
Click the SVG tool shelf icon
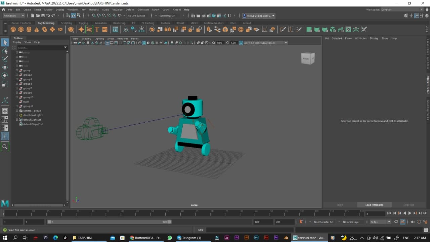(x=105, y=30)
